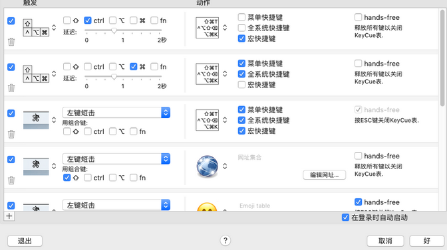Click the 退出 quit button
The image size is (447, 250).
point(25,241)
